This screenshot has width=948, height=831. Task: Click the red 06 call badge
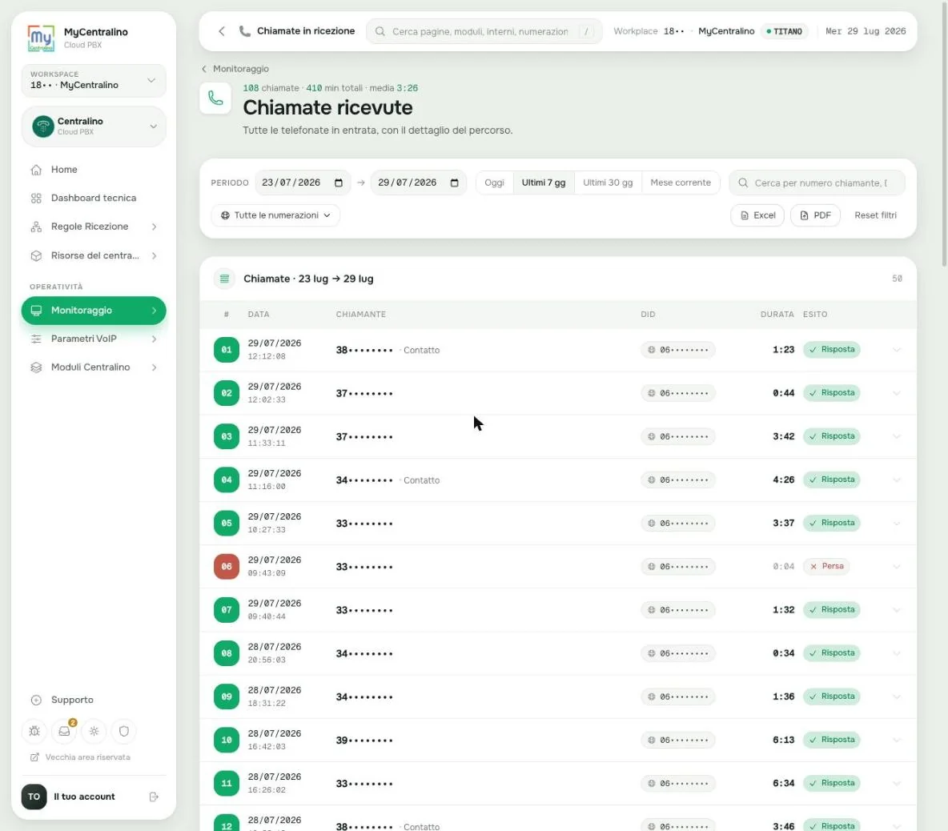click(226, 567)
